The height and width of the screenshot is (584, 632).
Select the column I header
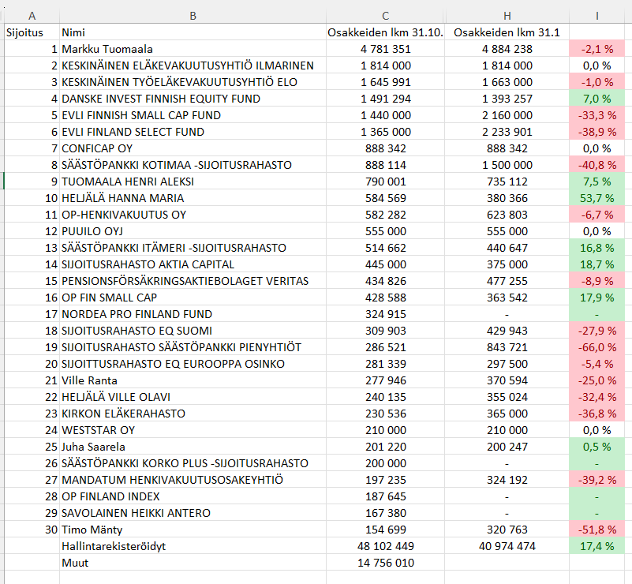click(597, 16)
